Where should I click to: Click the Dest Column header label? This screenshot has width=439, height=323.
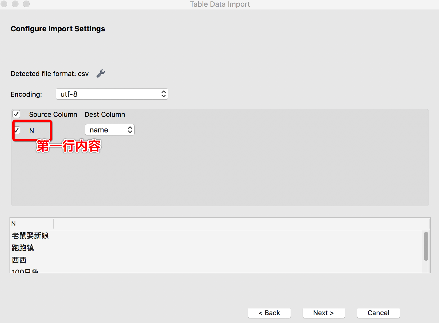[105, 115]
